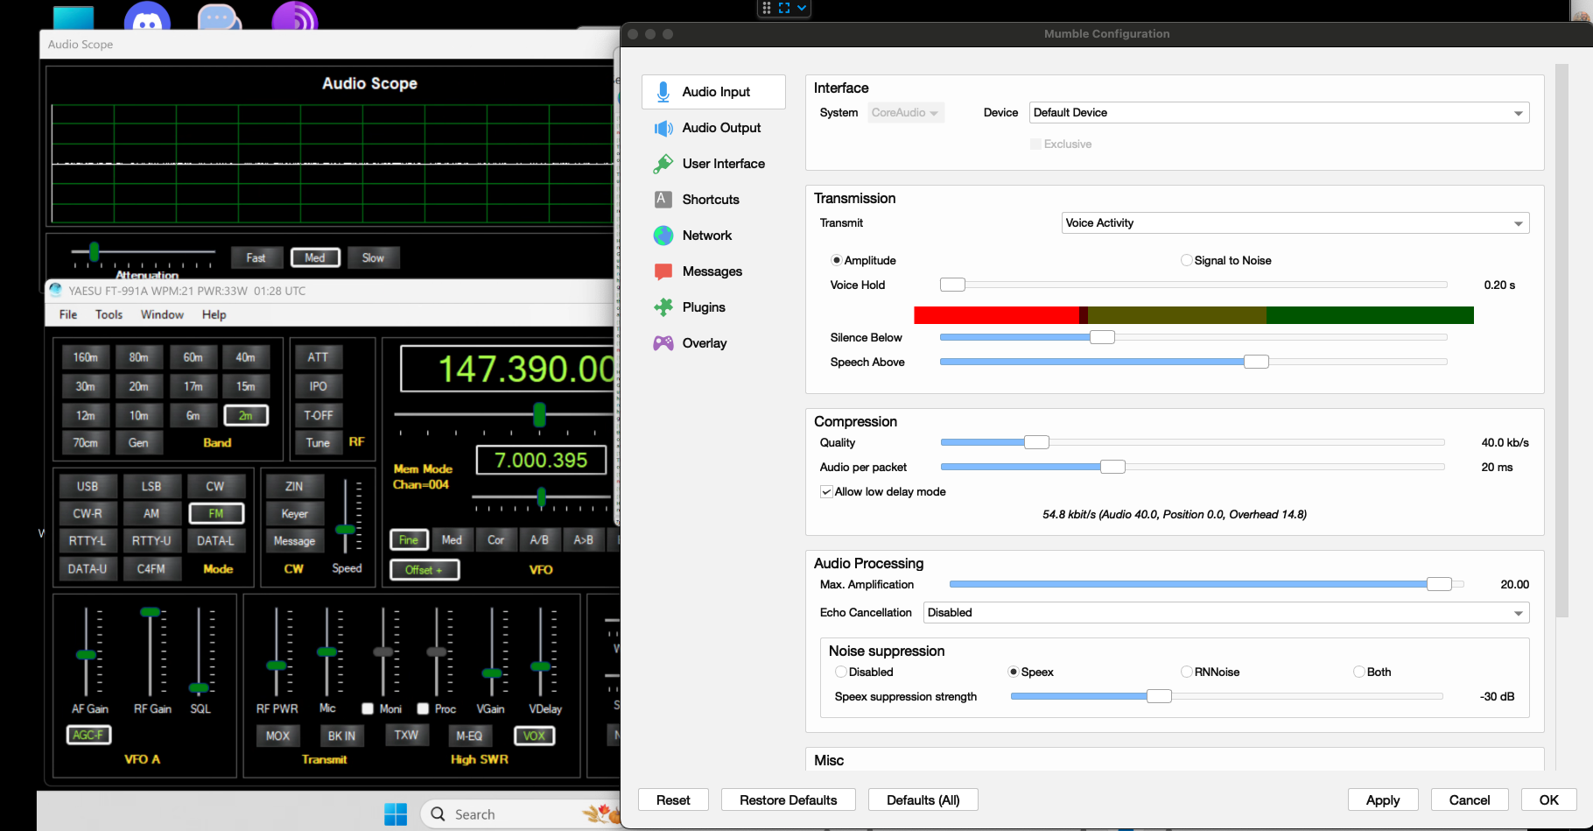Expand the Echo Cancellation dropdown
This screenshot has height=831, width=1593.
(1225, 613)
